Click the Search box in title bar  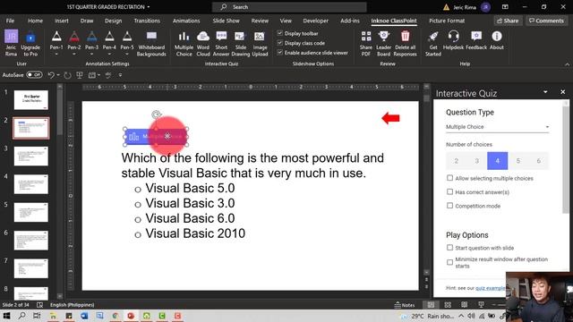click(289, 7)
